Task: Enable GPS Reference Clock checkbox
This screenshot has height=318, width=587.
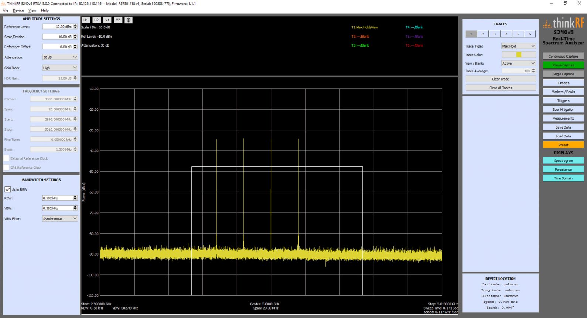Action: (x=6, y=168)
